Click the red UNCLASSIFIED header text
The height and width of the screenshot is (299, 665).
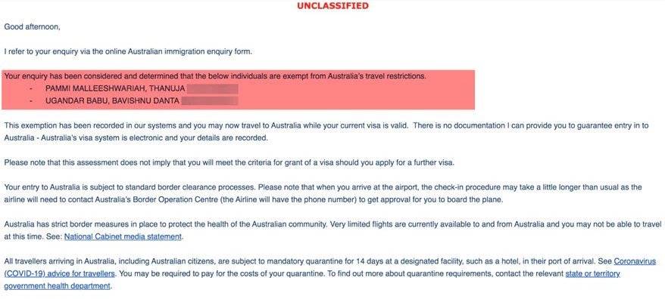tap(332, 6)
